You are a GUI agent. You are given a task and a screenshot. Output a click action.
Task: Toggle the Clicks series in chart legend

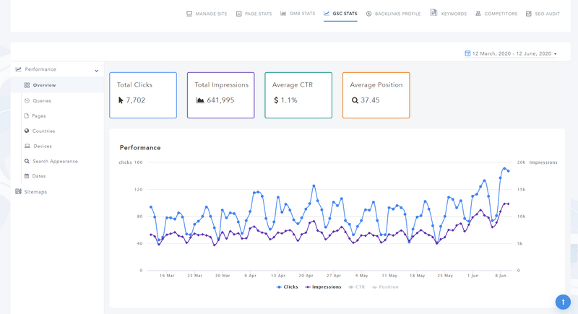click(x=287, y=287)
